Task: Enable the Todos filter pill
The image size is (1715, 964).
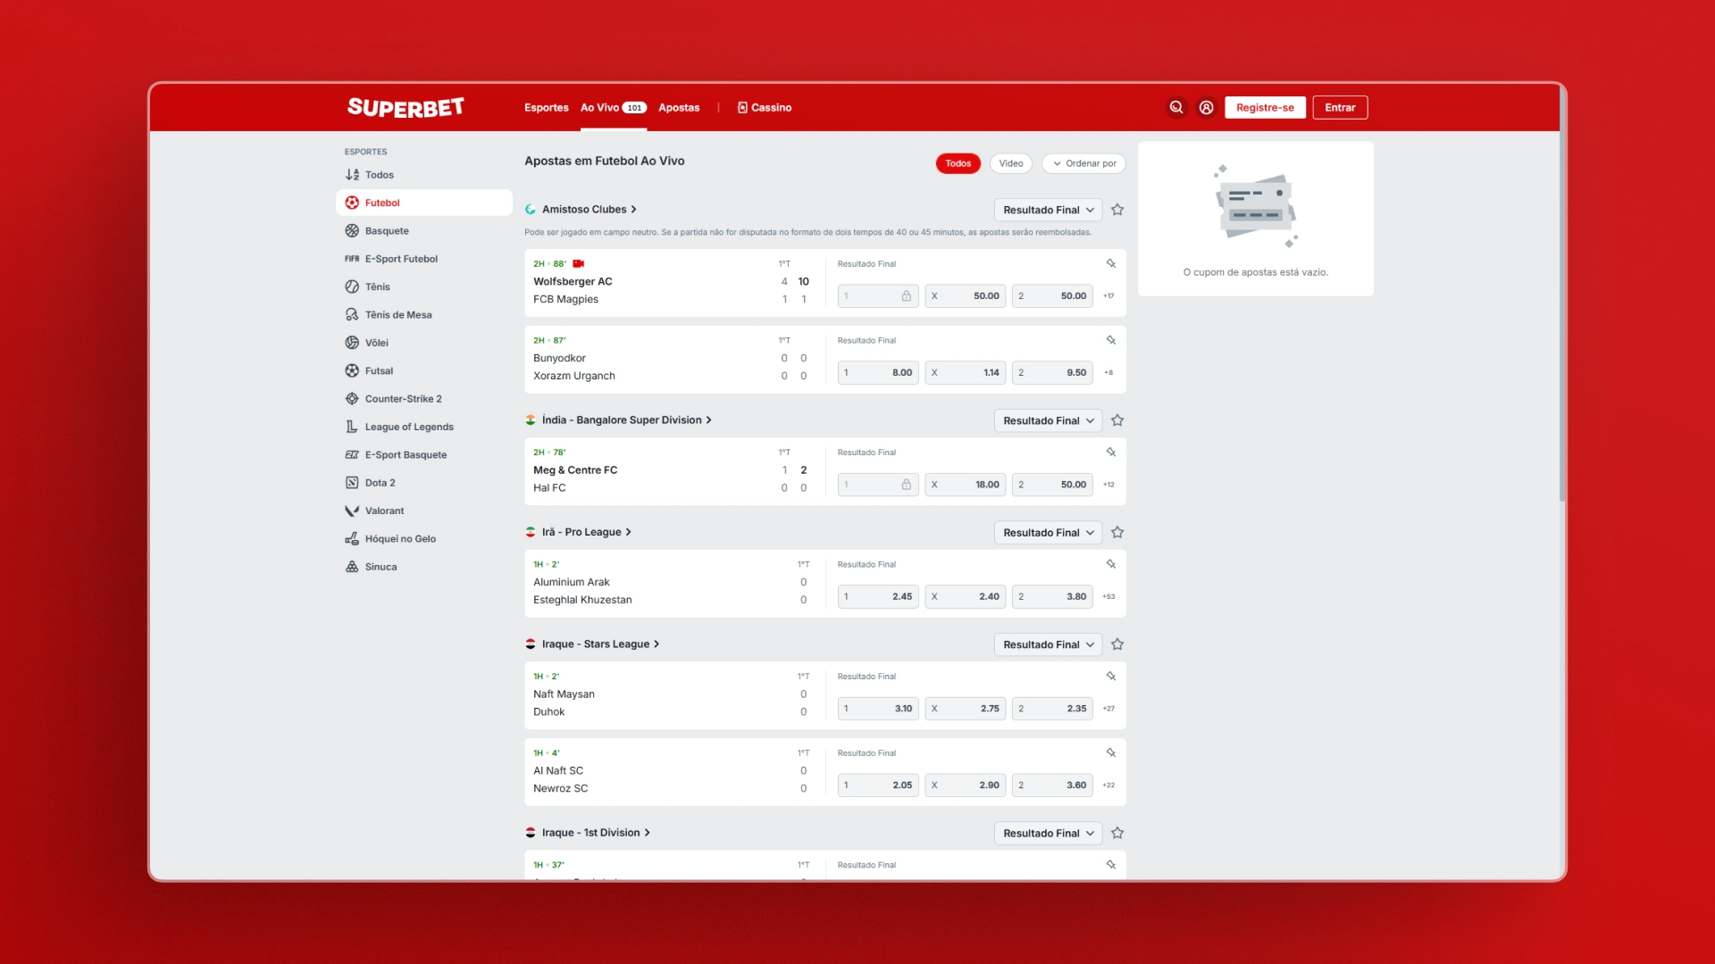Action: point(958,163)
